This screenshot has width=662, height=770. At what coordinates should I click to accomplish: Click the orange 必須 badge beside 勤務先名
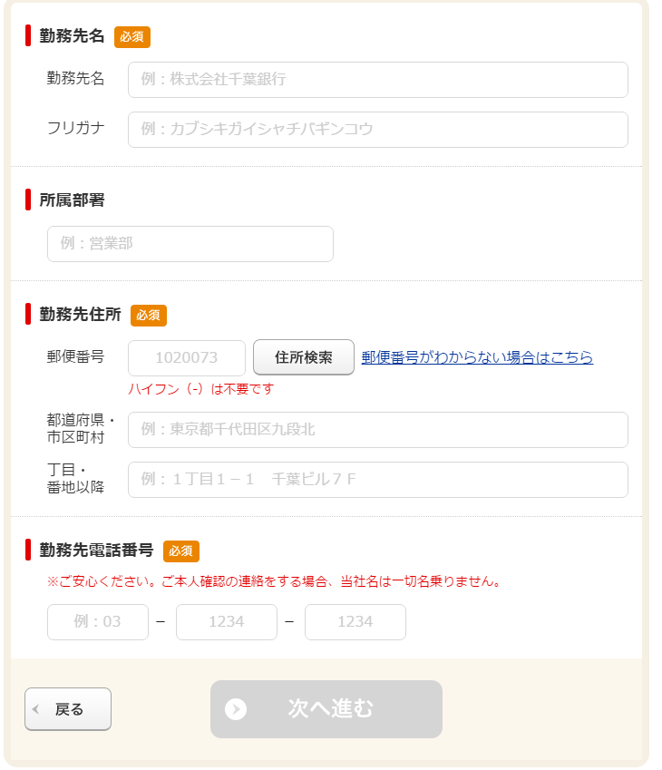(x=130, y=38)
